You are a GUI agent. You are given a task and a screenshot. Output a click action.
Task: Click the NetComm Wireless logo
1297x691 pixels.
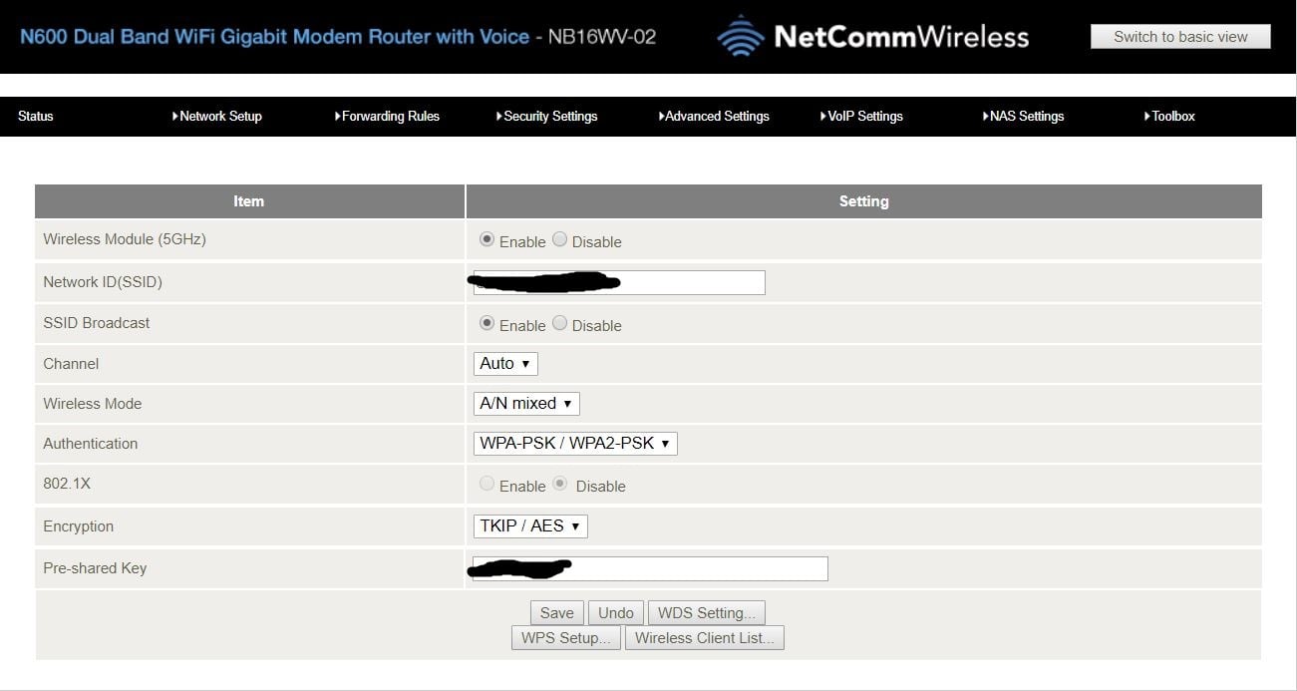[873, 37]
